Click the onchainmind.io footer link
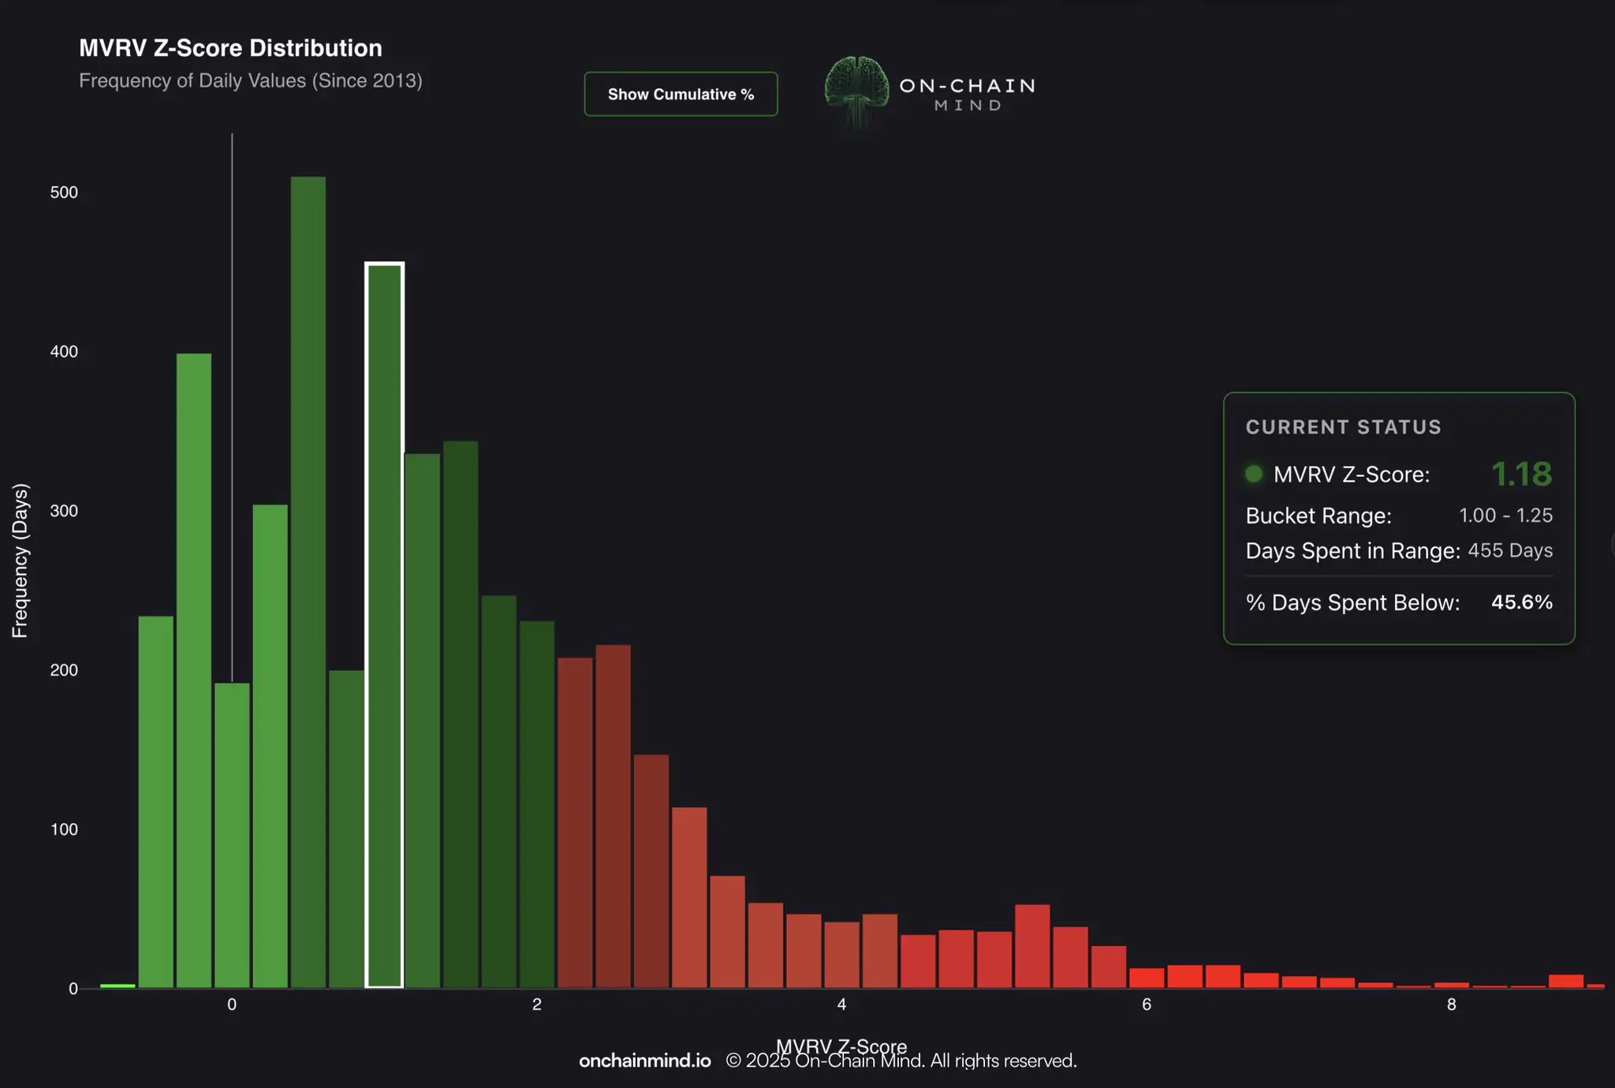The width and height of the screenshot is (1615, 1088). [x=644, y=1061]
